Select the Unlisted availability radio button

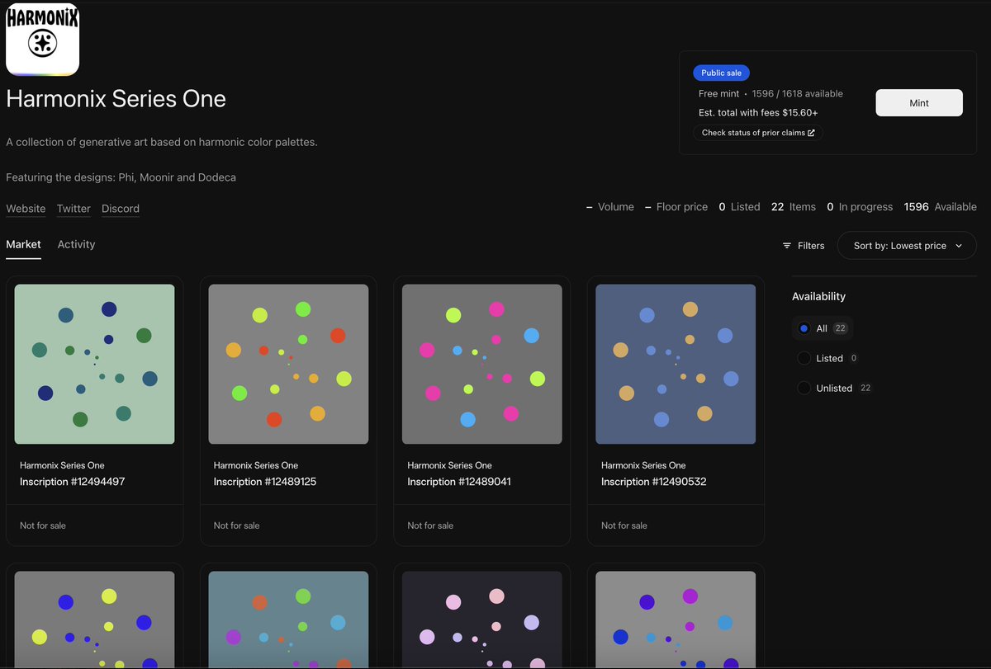[x=804, y=388]
